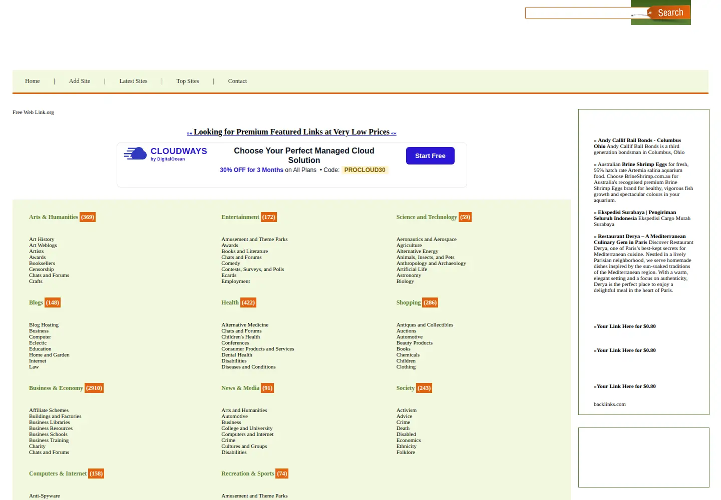Open the Blog Hosting subcategory
Viewport: 721px width, 500px height.
click(44, 325)
